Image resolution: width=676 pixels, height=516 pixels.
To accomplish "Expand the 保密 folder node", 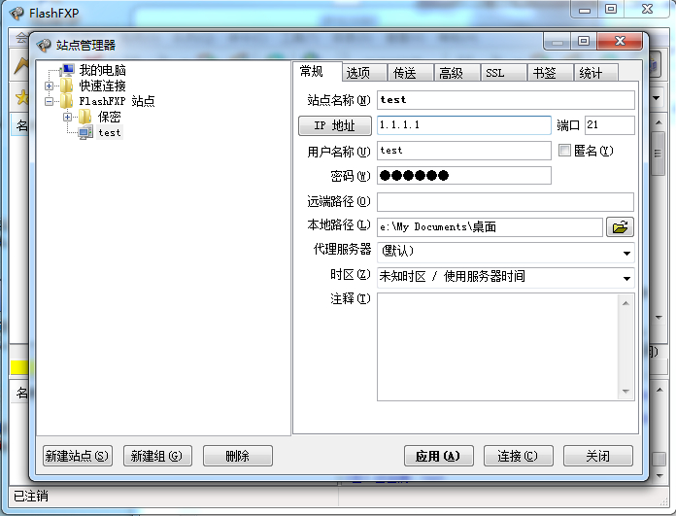I will coord(67,118).
